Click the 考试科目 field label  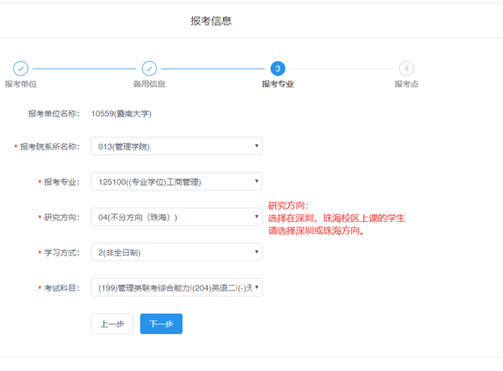tap(61, 288)
